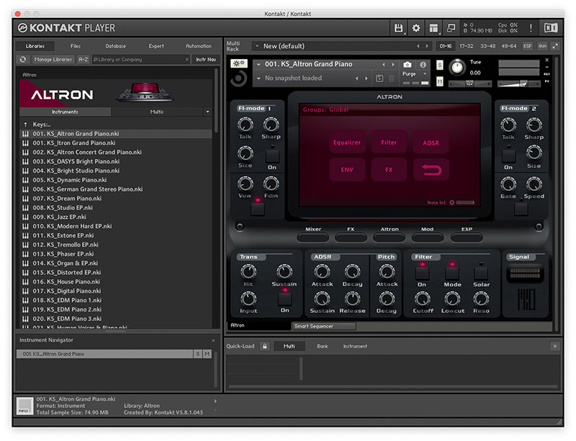
Task: Click the Filter Cutoff knob
Action: 423,299
